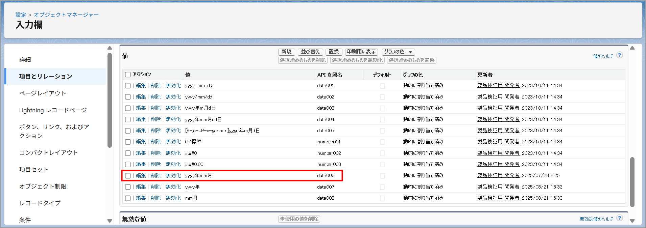Go to ページレイアウト in the sidebar
Screen dimensions: 646x228
(43, 93)
